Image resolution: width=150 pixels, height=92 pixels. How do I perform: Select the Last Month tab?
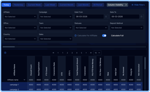(x=83, y=5)
